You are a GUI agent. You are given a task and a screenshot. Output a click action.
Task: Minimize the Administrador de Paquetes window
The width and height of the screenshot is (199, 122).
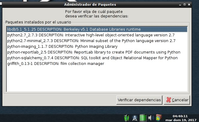pos(180,5)
